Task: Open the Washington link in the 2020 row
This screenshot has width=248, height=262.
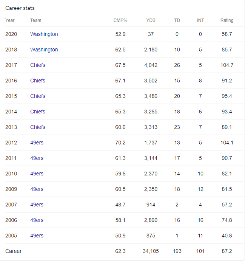Action: pos(44,34)
